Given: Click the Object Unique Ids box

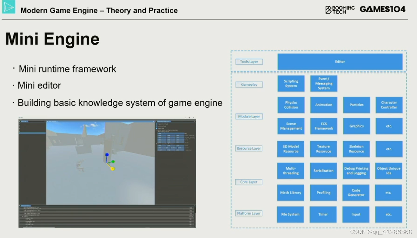Looking at the screenshot, I should [x=389, y=170].
